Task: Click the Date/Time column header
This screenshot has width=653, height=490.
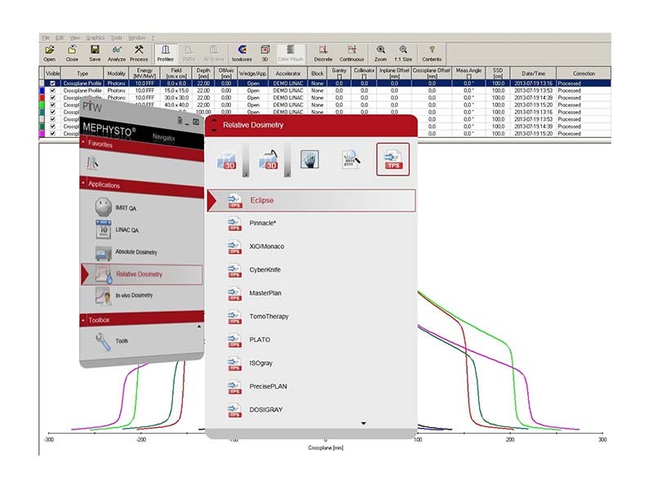Action: tap(533, 73)
